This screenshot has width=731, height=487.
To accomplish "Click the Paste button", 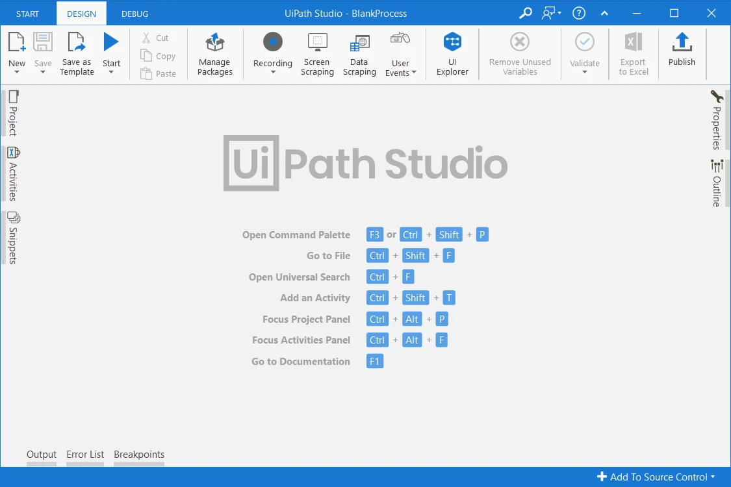I will click(x=159, y=73).
